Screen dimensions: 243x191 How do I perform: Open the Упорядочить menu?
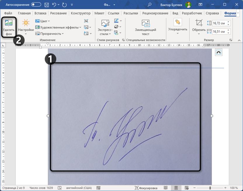[178, 27]
